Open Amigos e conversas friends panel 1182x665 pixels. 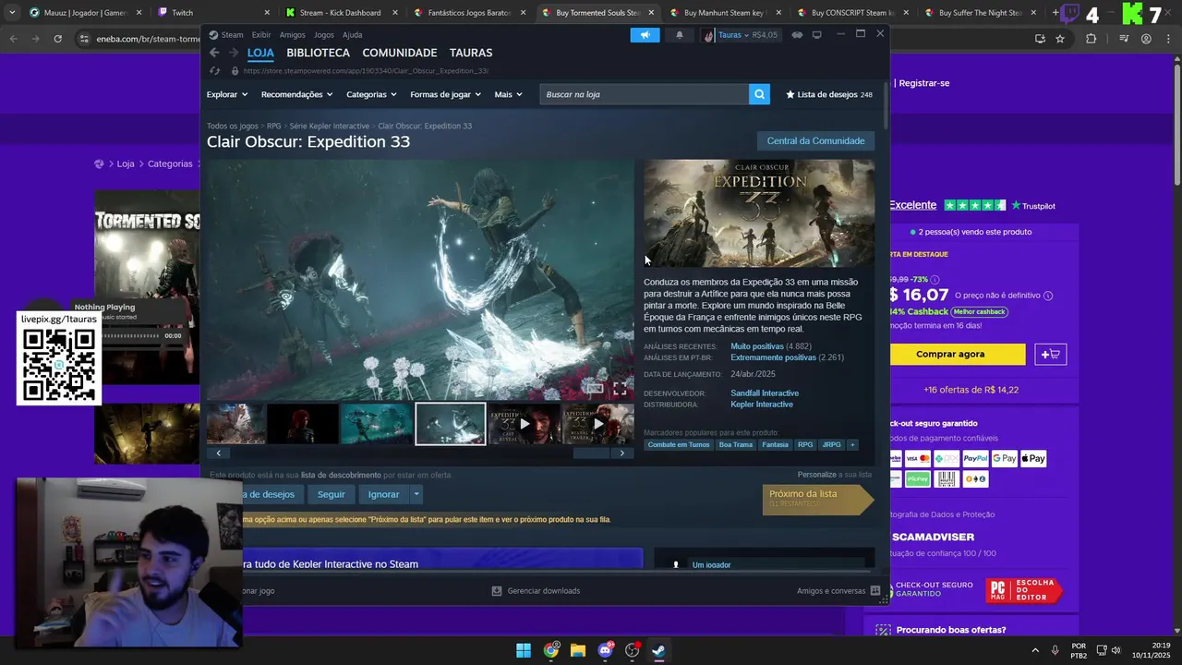[x=838, y=591]
